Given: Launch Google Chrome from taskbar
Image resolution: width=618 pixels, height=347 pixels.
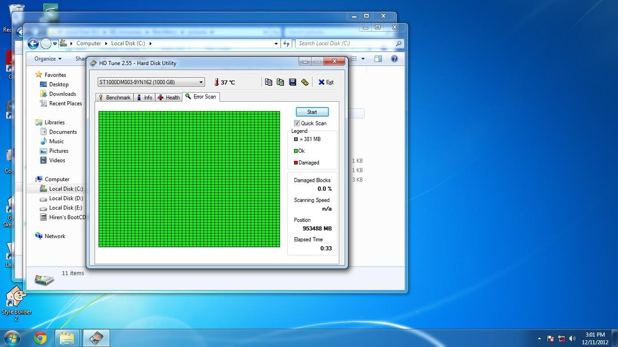Looking at the screenshot, I should 41,338.
